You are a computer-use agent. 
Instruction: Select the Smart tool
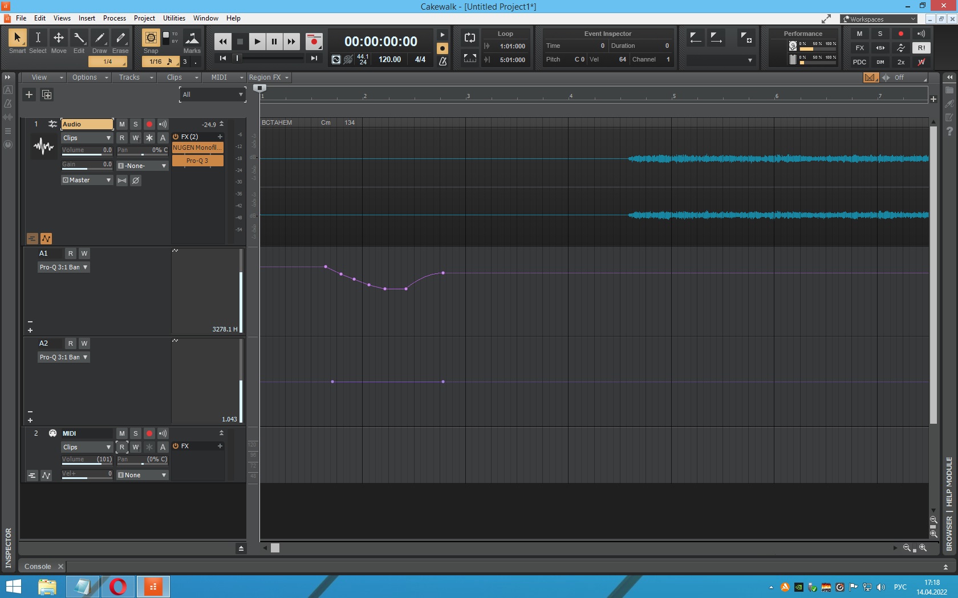click(17, 38)
